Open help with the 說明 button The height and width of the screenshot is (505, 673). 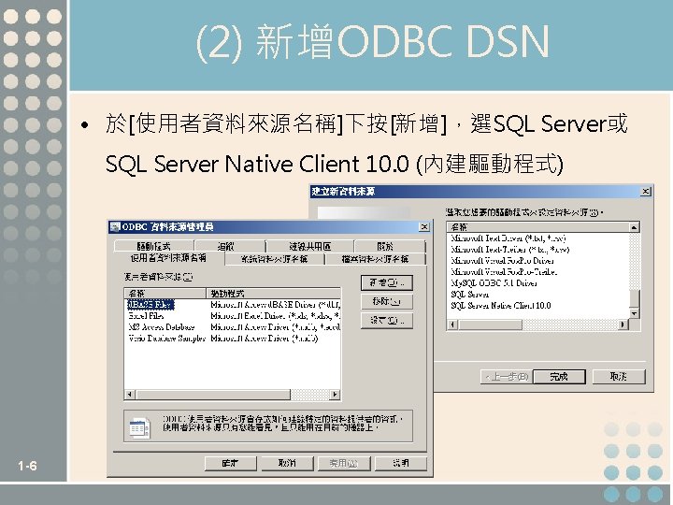[400, 463]
